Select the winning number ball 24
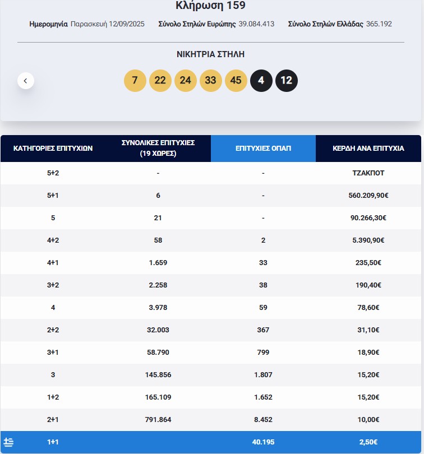Image resolution: width=424 pixels, height=454 pixels. (186, 80)
